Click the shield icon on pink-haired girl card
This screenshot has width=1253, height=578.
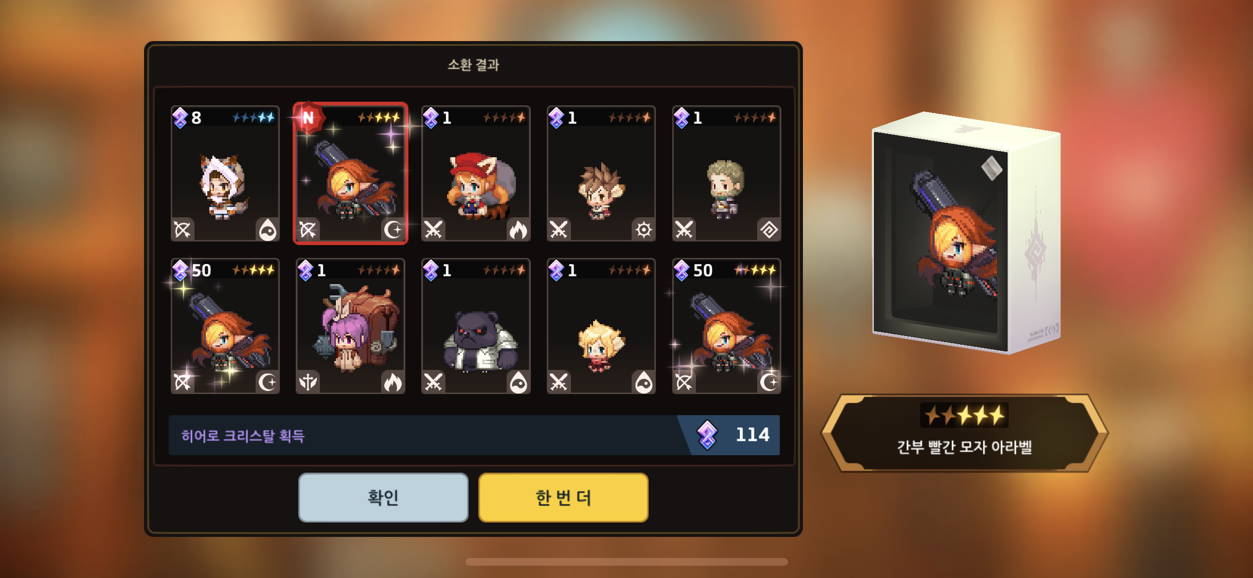point(308,382)
